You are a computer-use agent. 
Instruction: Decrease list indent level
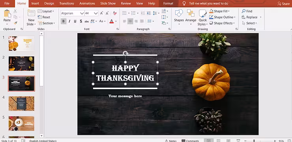pyautogui.click(x=143, y=13)
